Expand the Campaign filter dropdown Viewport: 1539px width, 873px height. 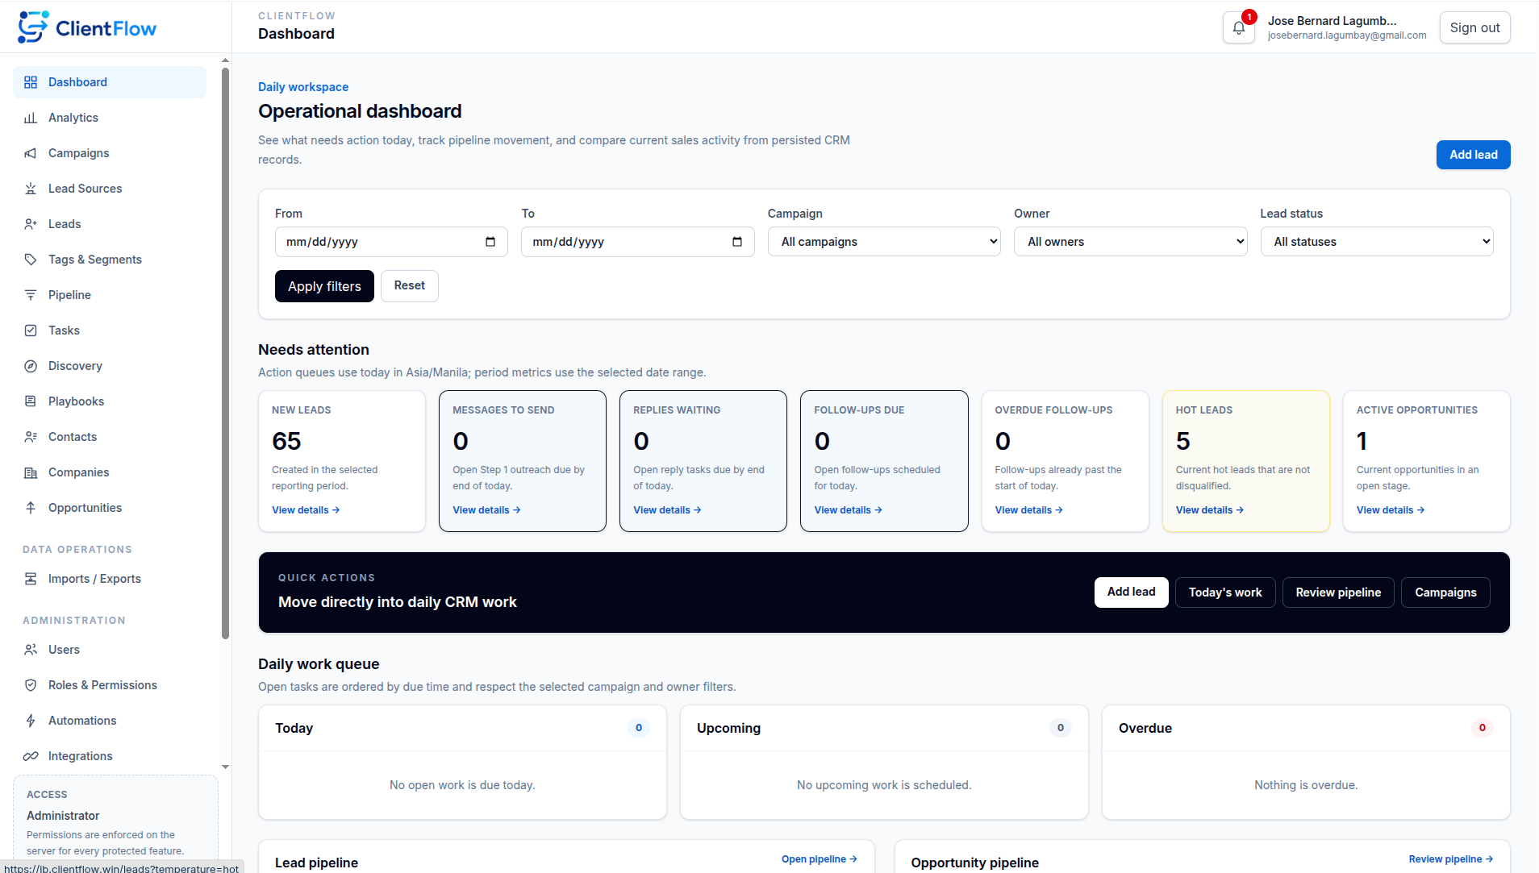pyautogui.click(x=884, y=242)
